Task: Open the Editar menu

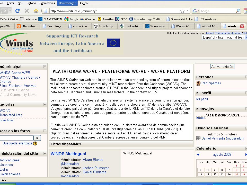Action: click(10, 3)
